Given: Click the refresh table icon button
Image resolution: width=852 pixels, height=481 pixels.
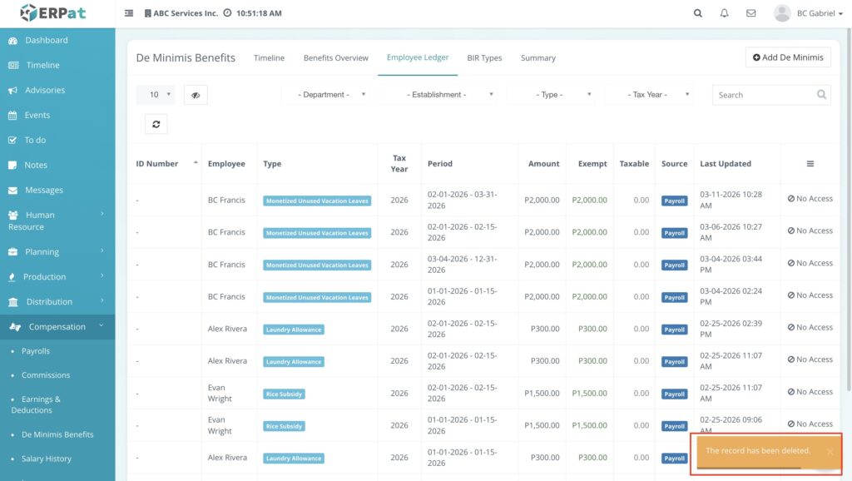Looking at the screenshot, I should coord(156,124).
